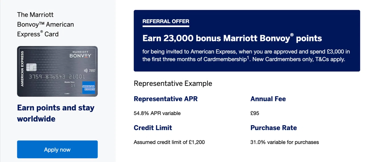
Task: Click the Annual Fee heading
Action: [268, 99]
